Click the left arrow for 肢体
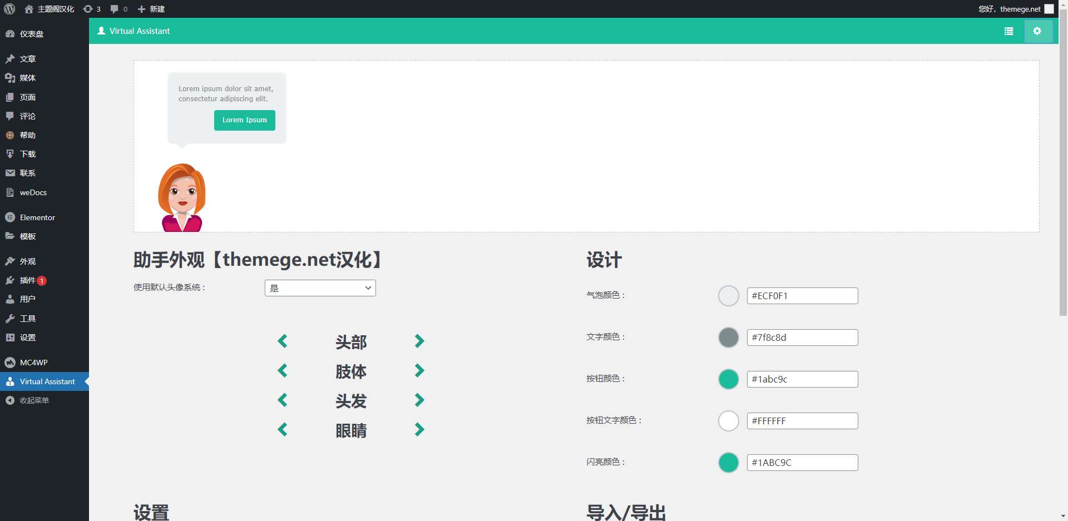This screenshot has height=521, width=1068. [x=283, y=371]
